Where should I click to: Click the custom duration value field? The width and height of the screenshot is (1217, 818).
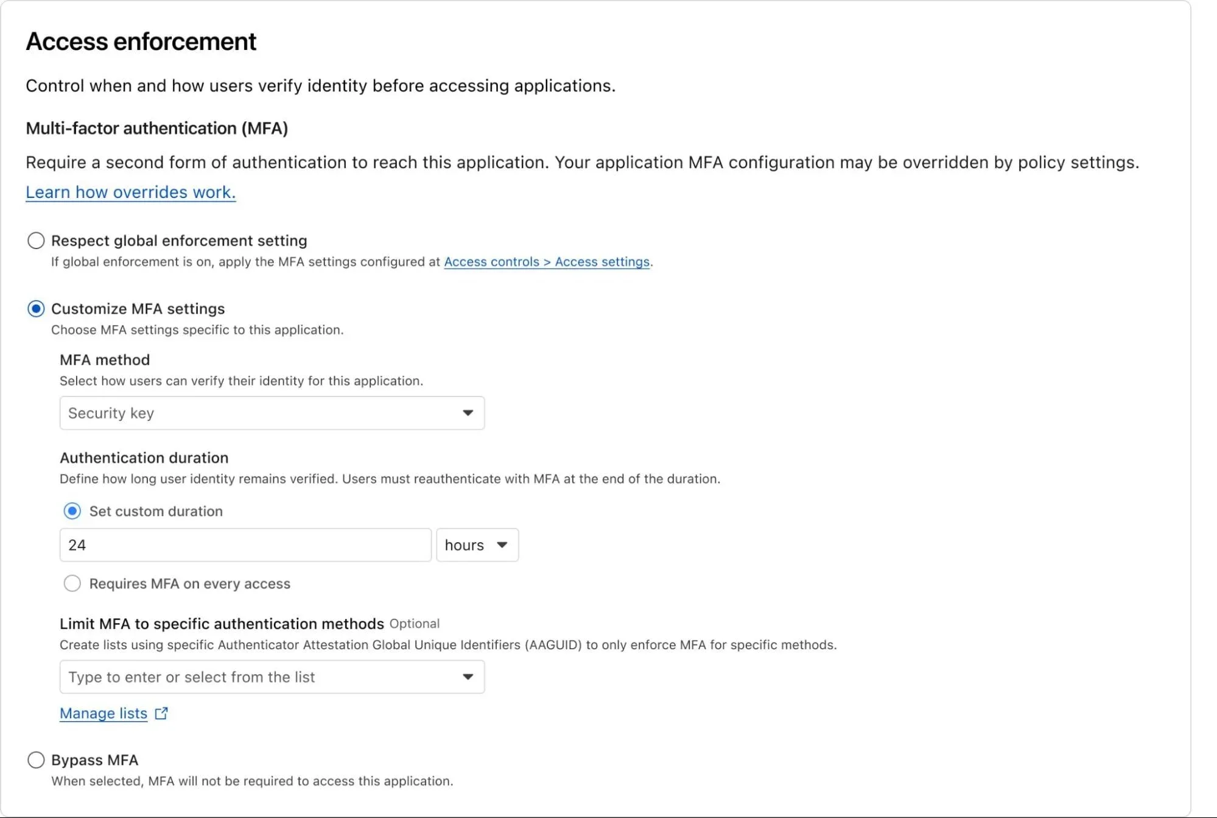[245, 545]
